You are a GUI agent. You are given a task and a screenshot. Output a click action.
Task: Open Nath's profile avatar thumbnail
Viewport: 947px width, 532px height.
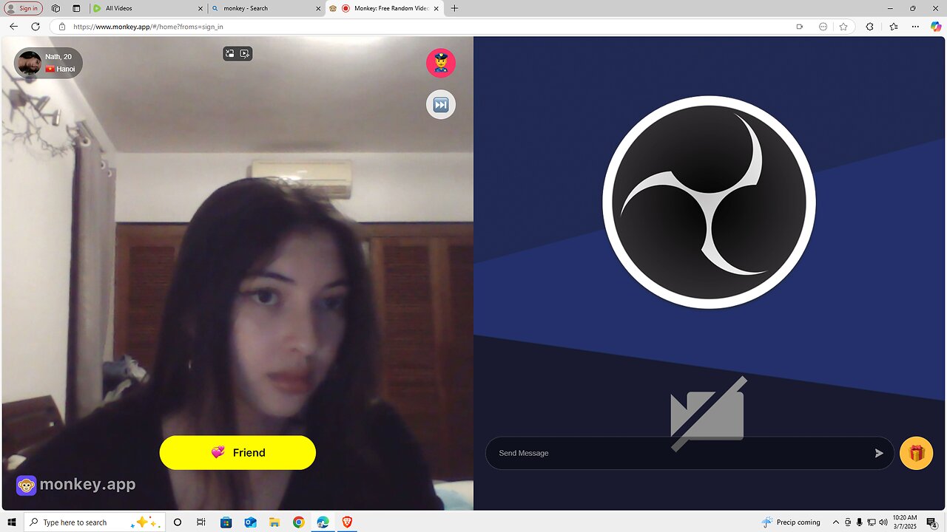(28, 63)
